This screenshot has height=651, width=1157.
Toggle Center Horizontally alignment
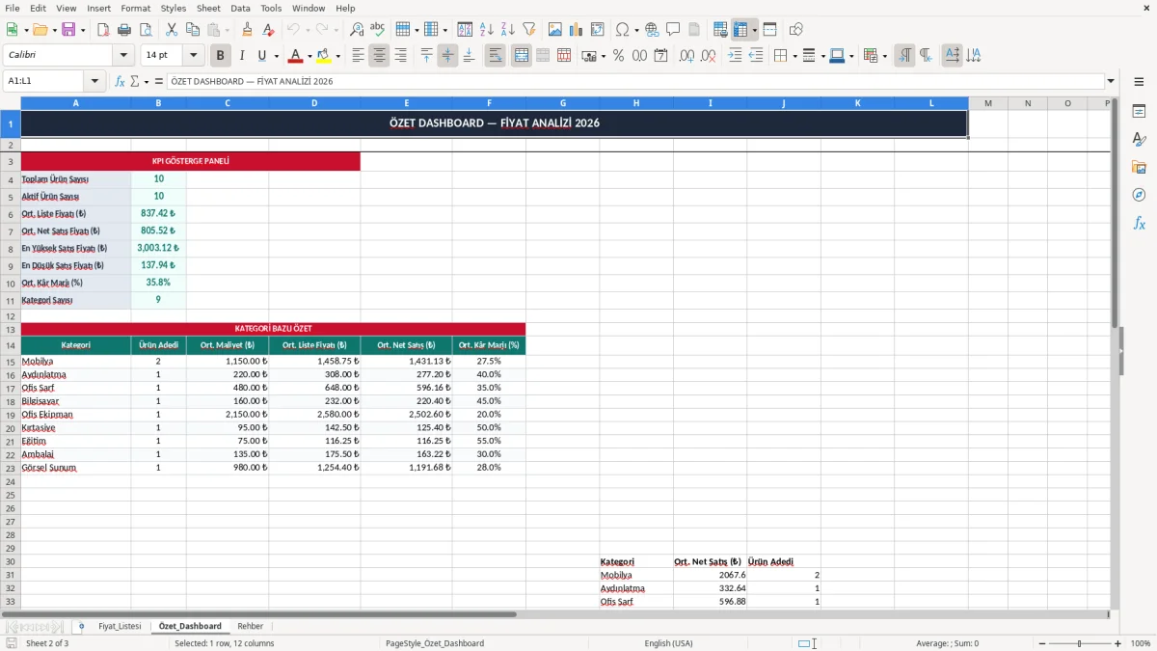pyautogui.click(x=379, y=56)
